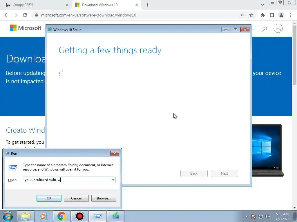Screen dimensions: 297x222
Task: Reload the Microsoft download page
Action: 25,15
